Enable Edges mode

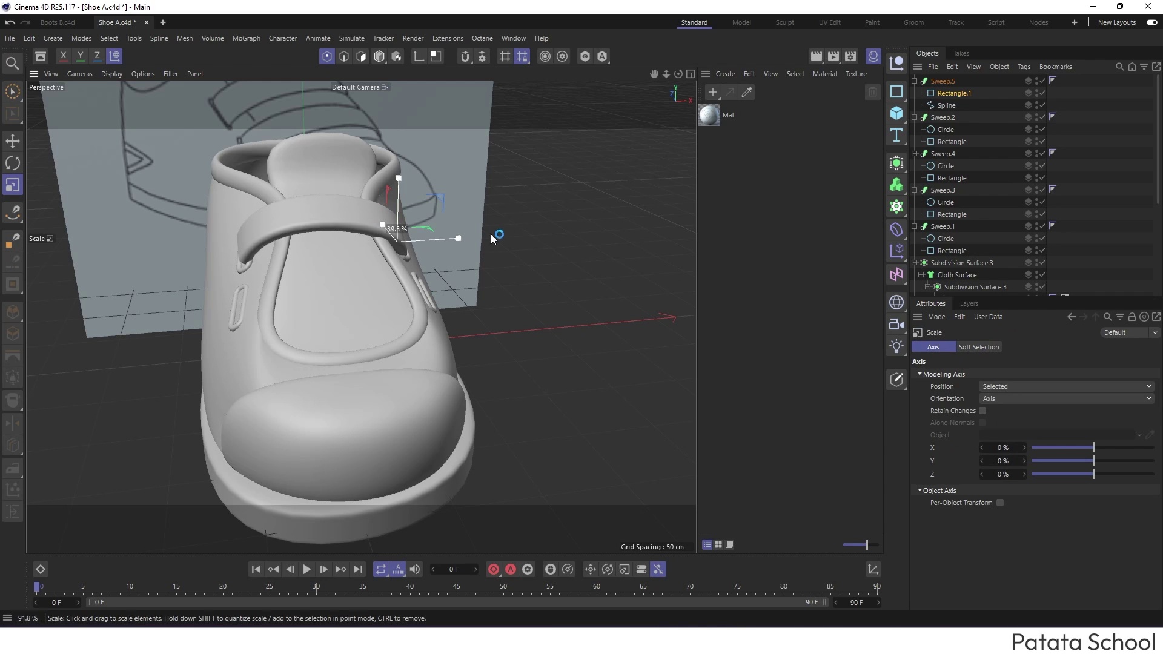[344, 56]
